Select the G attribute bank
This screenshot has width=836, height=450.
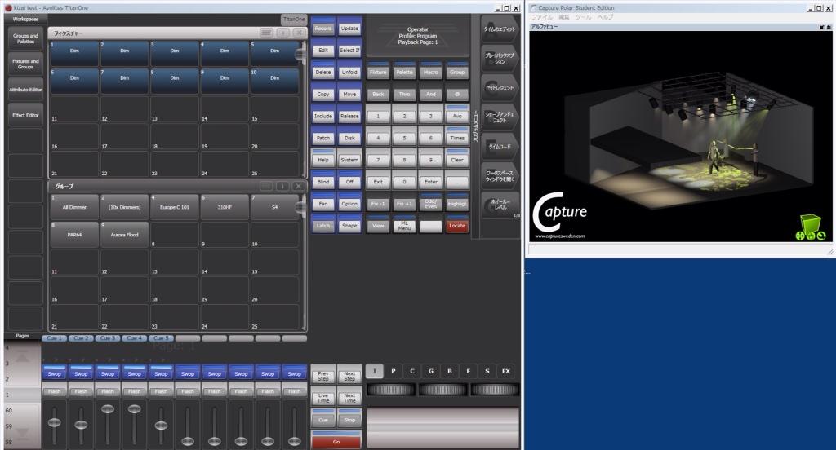431,371
